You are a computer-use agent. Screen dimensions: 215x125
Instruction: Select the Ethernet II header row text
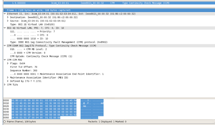point(71,14)
